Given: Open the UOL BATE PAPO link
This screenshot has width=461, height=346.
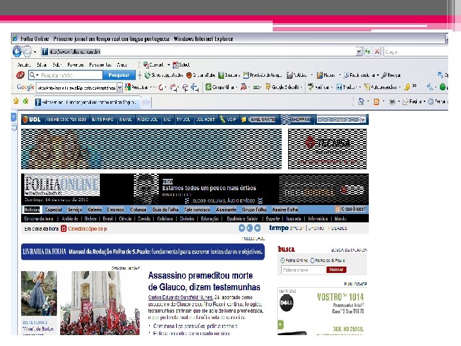Looking at the screenshot, I should click(102, 119).
